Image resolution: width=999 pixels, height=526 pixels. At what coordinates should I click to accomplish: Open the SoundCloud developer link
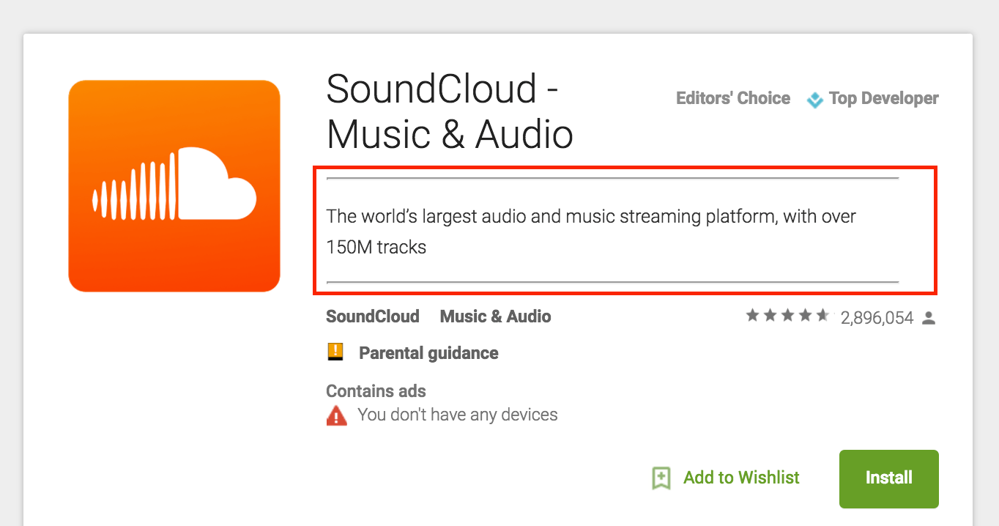point(373,316)
